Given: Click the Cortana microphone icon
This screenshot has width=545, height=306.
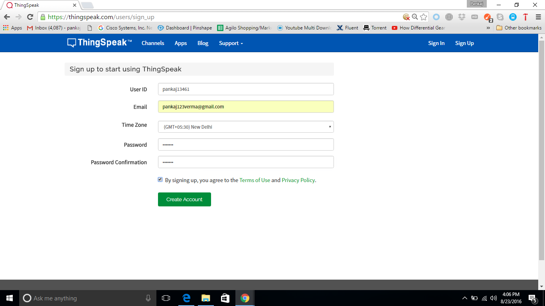Looking at the screenshot, I should click(148, 298).
